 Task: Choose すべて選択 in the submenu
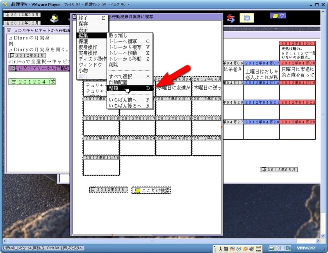click(130, 77)
